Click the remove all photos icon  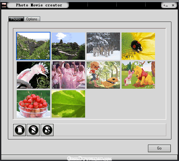pos(47,130)
